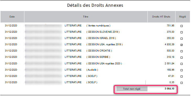Image resolution: width=192 pixels, height=96 pixels.
Task: Uncheck the Réglé box for CESSION USA. royalties 2019
Action: coord(182,45)
